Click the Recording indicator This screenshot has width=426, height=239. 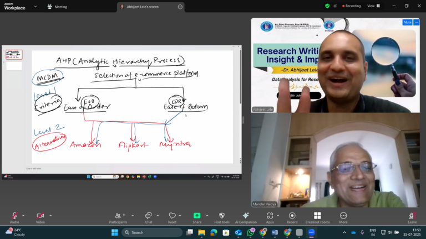coord(351,6)
